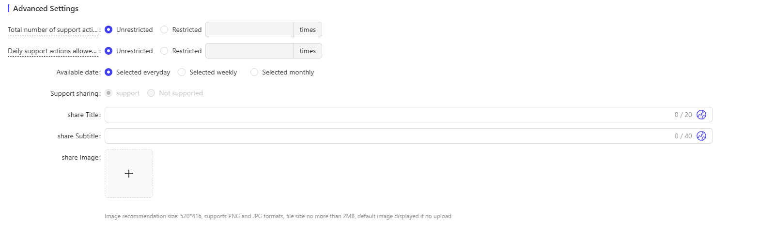Click the translate icon in share Subtitle field
The width and height of the screenshot is (760, 237).
pos(701,136)
